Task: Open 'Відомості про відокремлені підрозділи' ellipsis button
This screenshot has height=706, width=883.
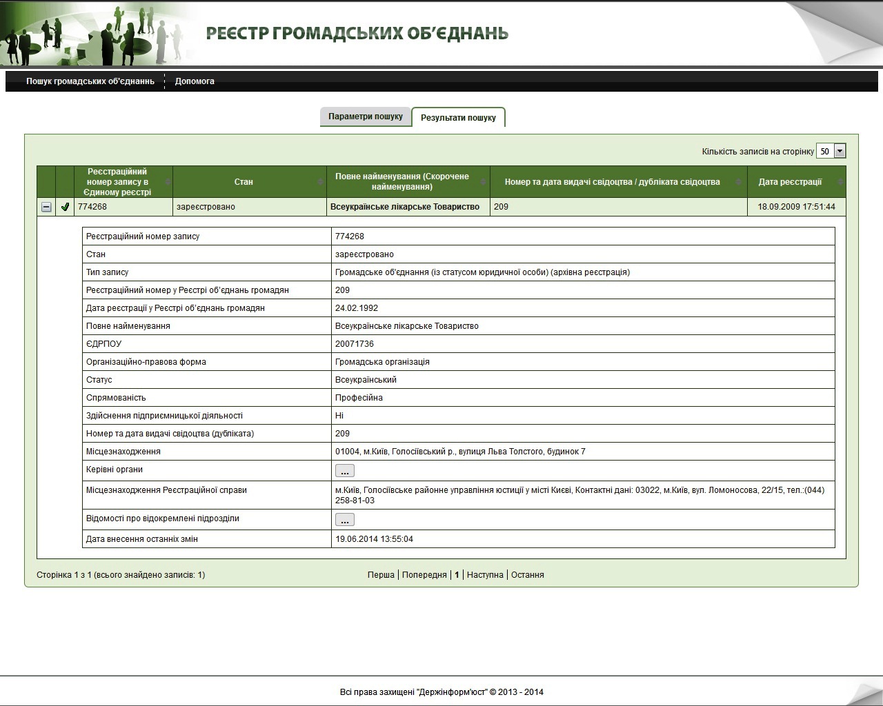Action: [x=344, y=520]
